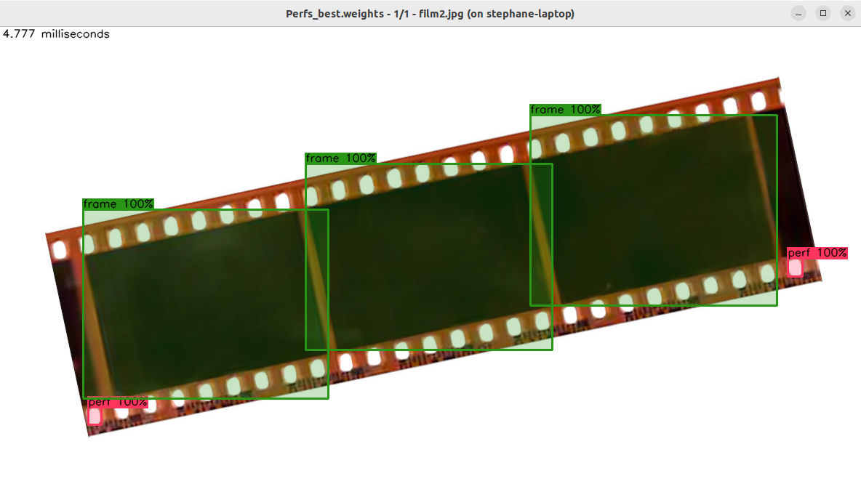This screenshot has height=492, width=861.
Task: Click the "perf 100%" label at right edge
Action: (817, 253)
